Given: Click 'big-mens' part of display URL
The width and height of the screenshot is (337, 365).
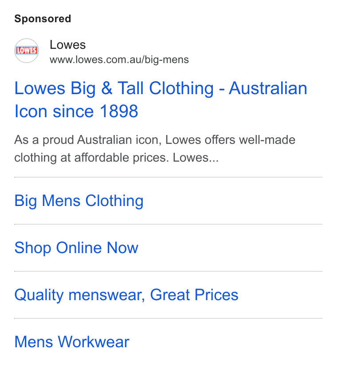Looking at the screenshot, I should pyautogui.click(x=167, y=60).
